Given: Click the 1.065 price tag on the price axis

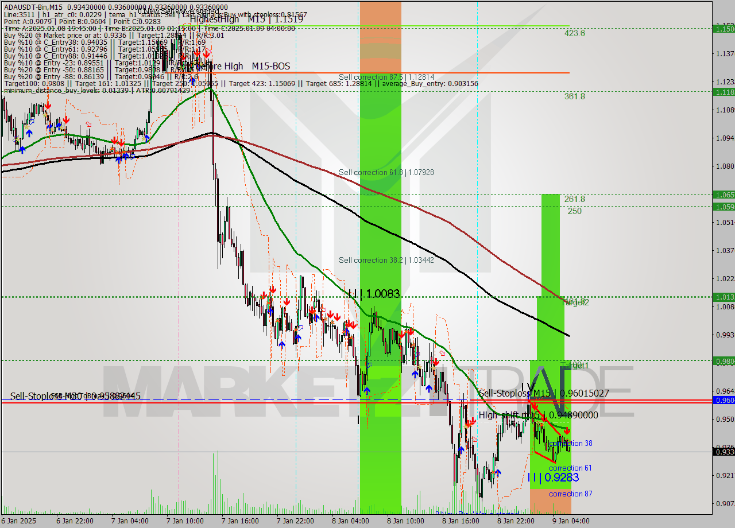Looking at the screenshot, I should coord(724,195).
